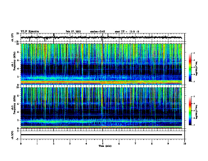Click the ch.1 spectrogram panel

(x=101, y=64)
